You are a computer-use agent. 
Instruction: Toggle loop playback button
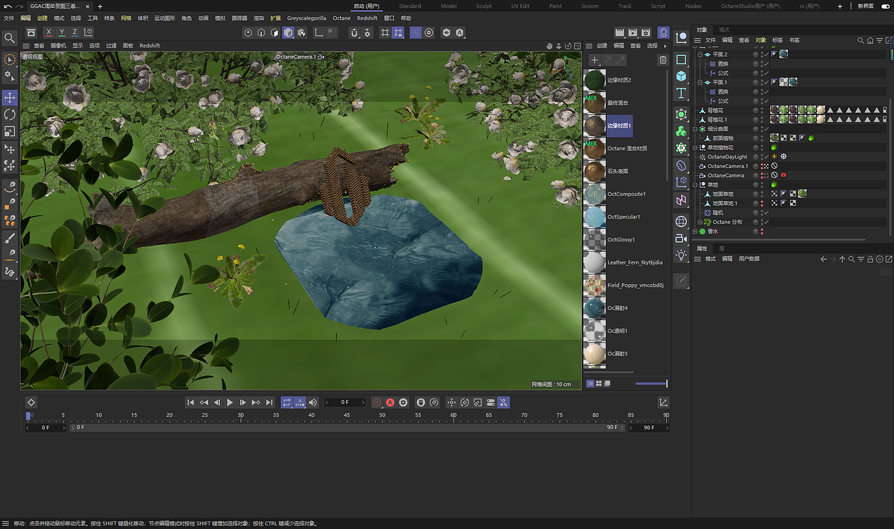[286, 403]
